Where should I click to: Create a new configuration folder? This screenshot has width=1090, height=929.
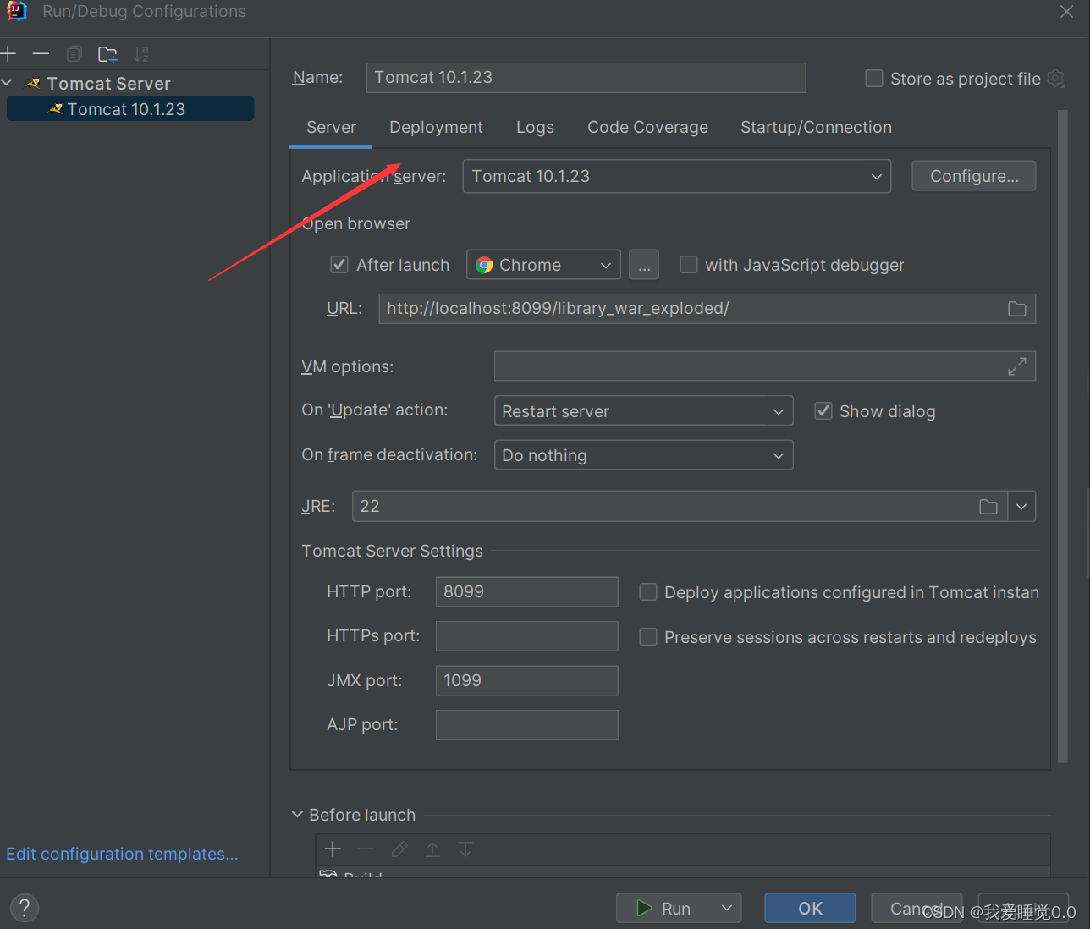(107, 54)
